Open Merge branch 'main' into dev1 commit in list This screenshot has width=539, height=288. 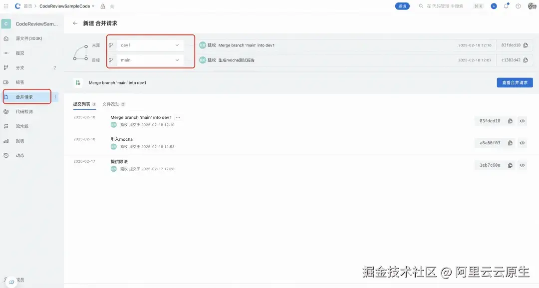point(141,117)
